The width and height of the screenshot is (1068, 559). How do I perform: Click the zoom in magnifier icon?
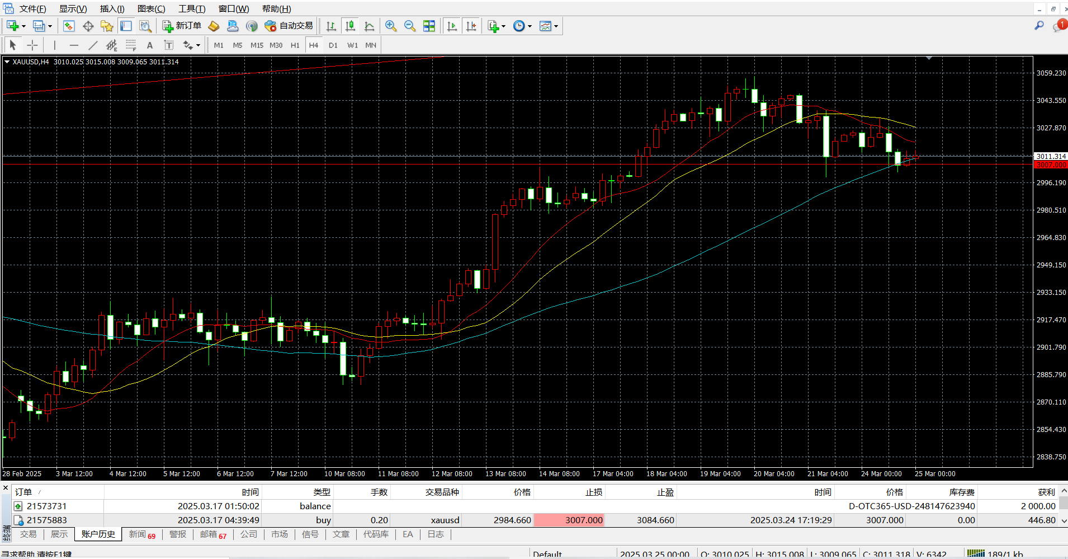coord(391,26)
